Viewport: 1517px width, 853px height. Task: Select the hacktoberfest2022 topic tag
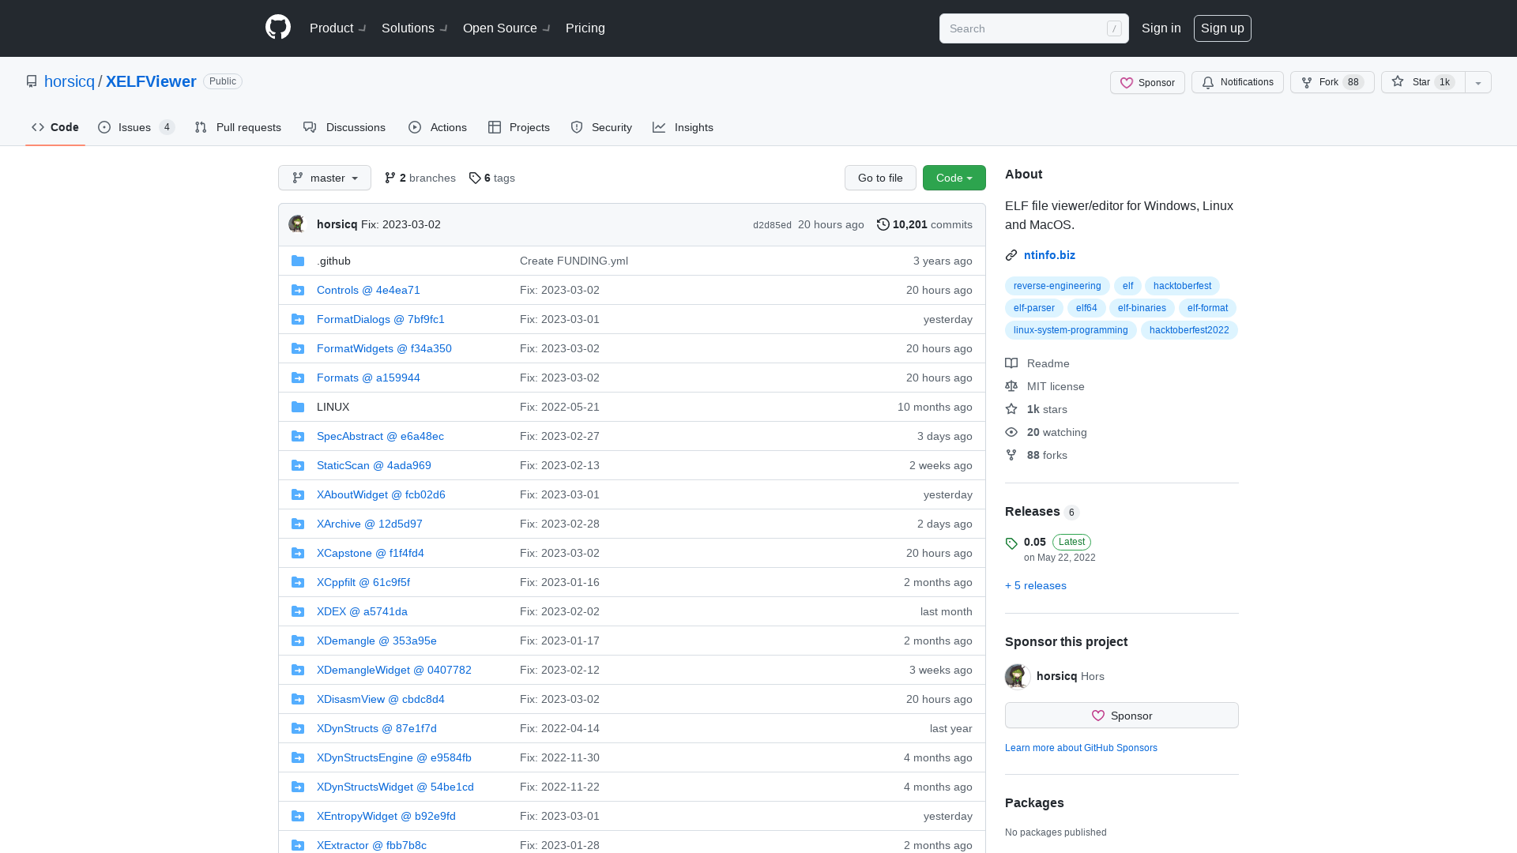(1189, 330)
